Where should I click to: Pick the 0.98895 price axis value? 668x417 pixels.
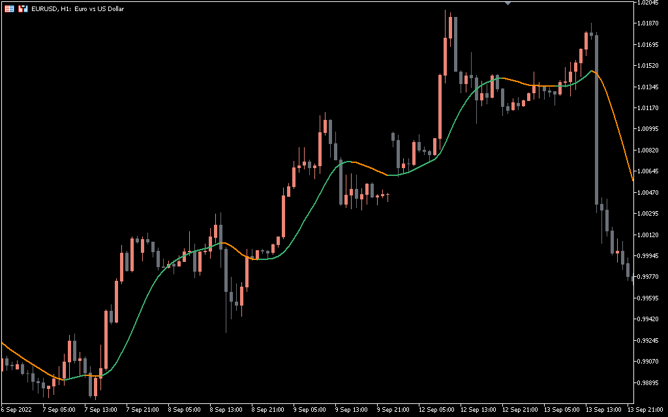(x=648, y=382)
